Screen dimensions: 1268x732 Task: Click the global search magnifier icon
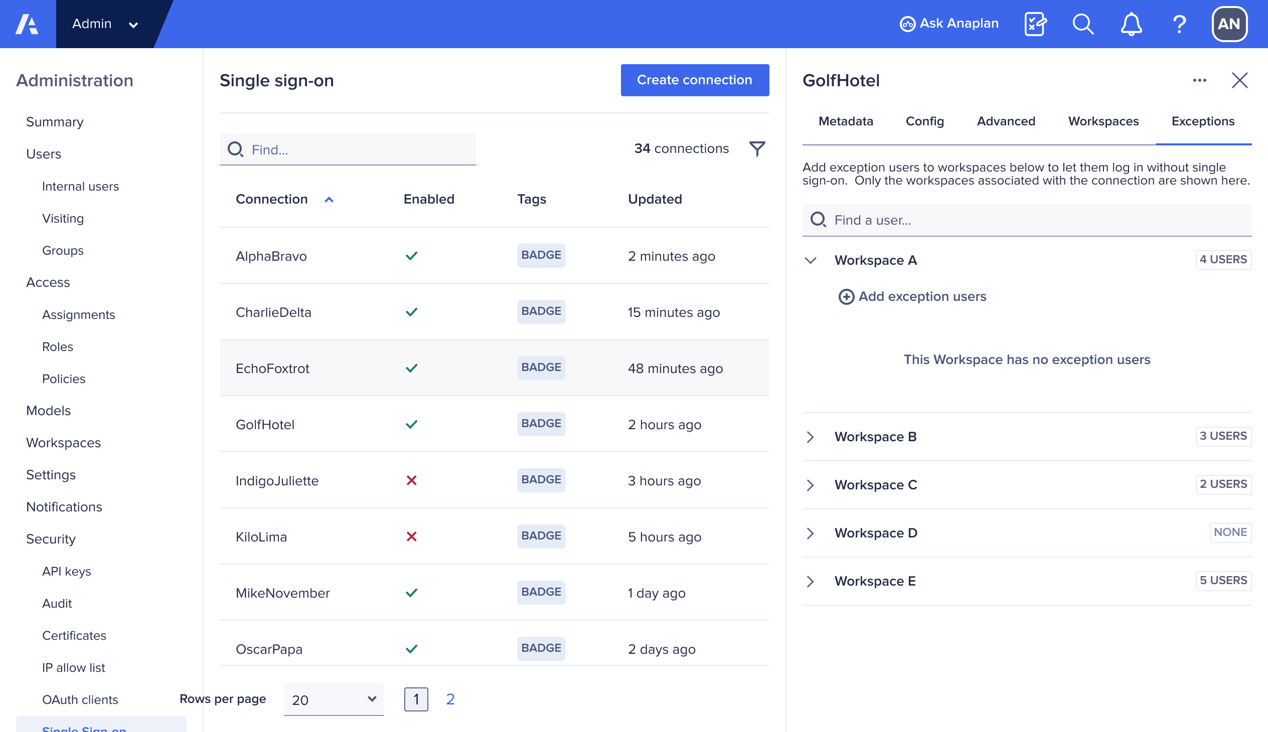point(1083,24)
